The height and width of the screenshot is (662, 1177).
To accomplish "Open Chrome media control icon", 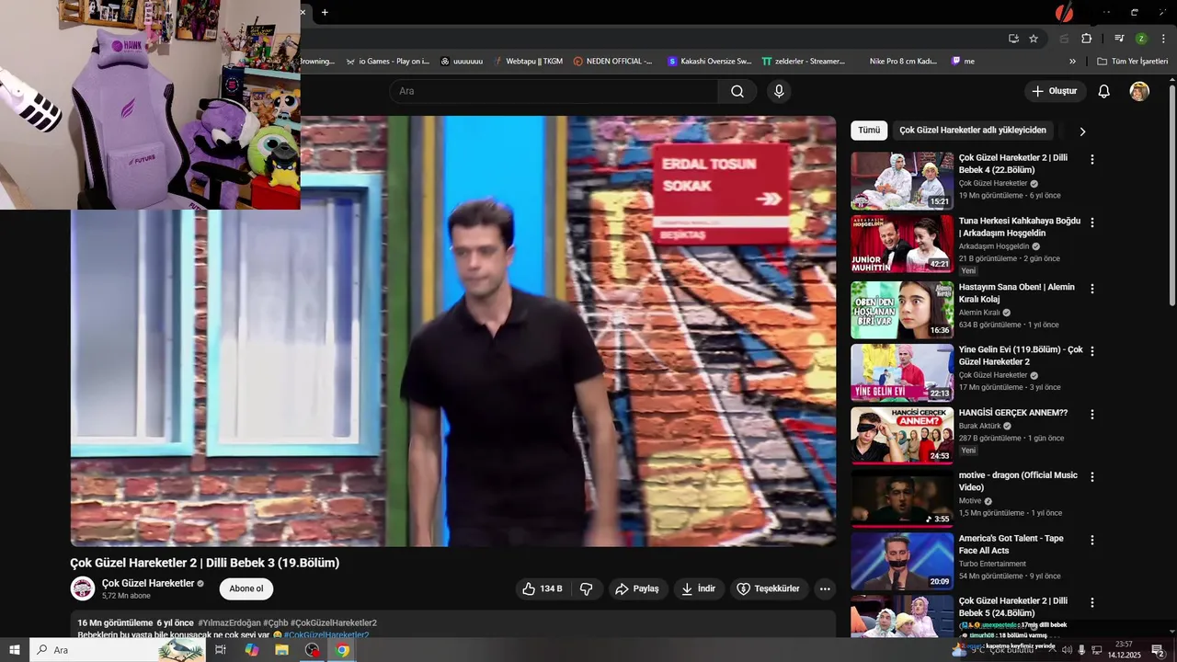I will (x=1119, y=39).
